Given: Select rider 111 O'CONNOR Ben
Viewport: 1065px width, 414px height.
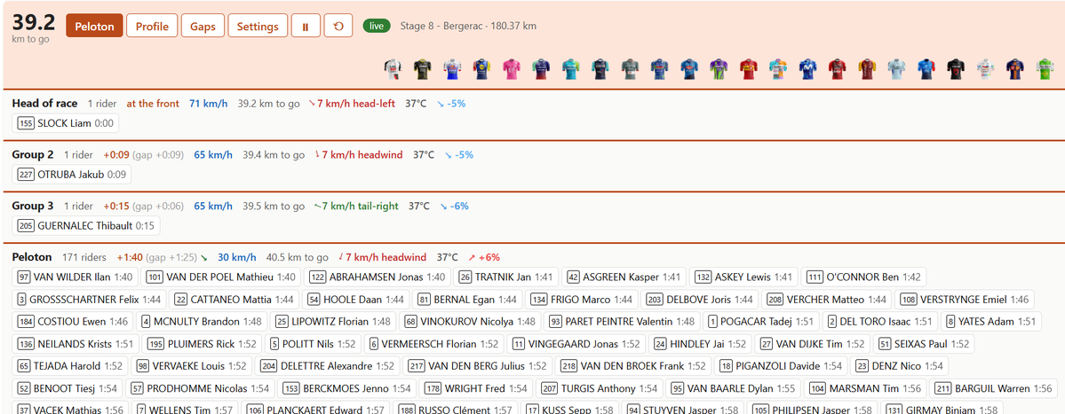Looking at the screenshot, I should click(x=862, y=277).
